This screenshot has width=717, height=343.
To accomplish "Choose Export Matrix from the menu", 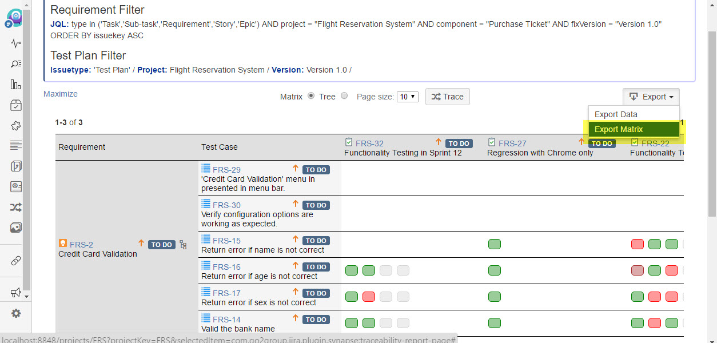I will [x=619, y=129].
